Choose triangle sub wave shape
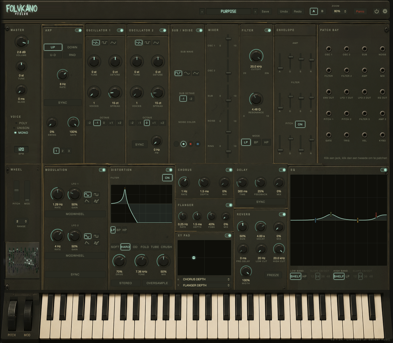Screen dimensions: 393x343 point(196,73)
